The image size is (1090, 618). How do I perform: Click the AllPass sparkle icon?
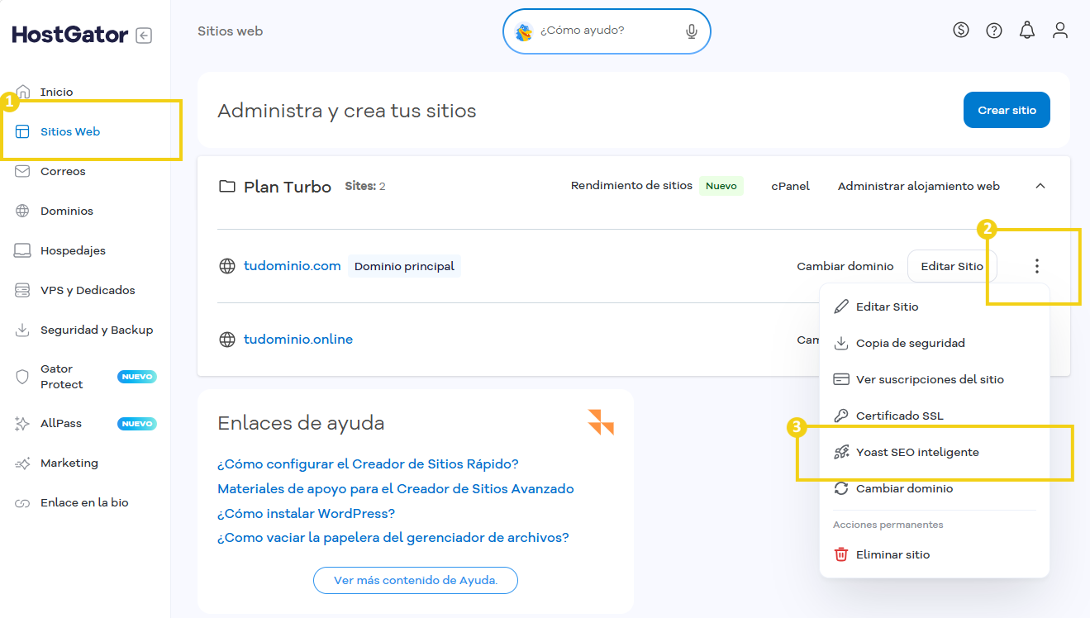click(x=23, y=423)
